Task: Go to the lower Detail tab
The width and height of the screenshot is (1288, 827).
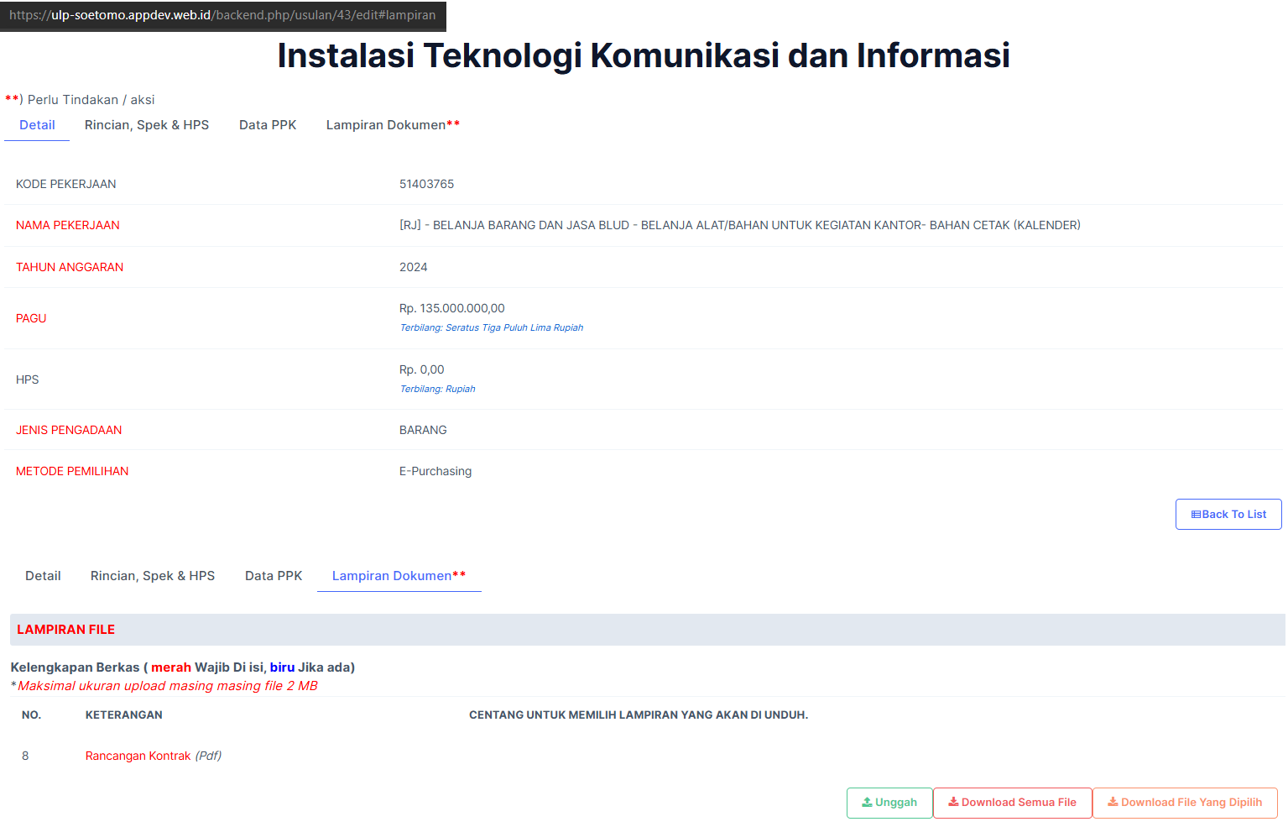Action: [x=43, y=576]
